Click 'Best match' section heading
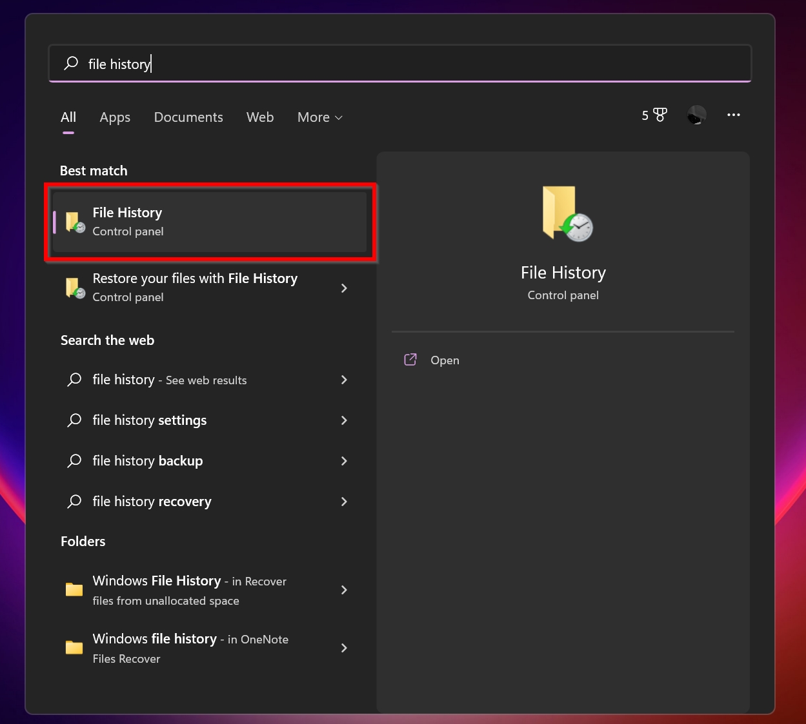The height and width of the screenshot is (724, 806). pyautogui.click(x=94, y=171)
